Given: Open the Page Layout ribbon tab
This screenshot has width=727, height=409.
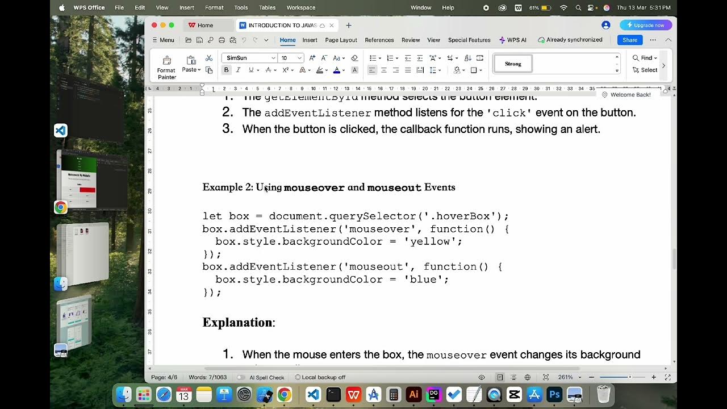Looking at the screenshot, I should (x=341, y=40).
